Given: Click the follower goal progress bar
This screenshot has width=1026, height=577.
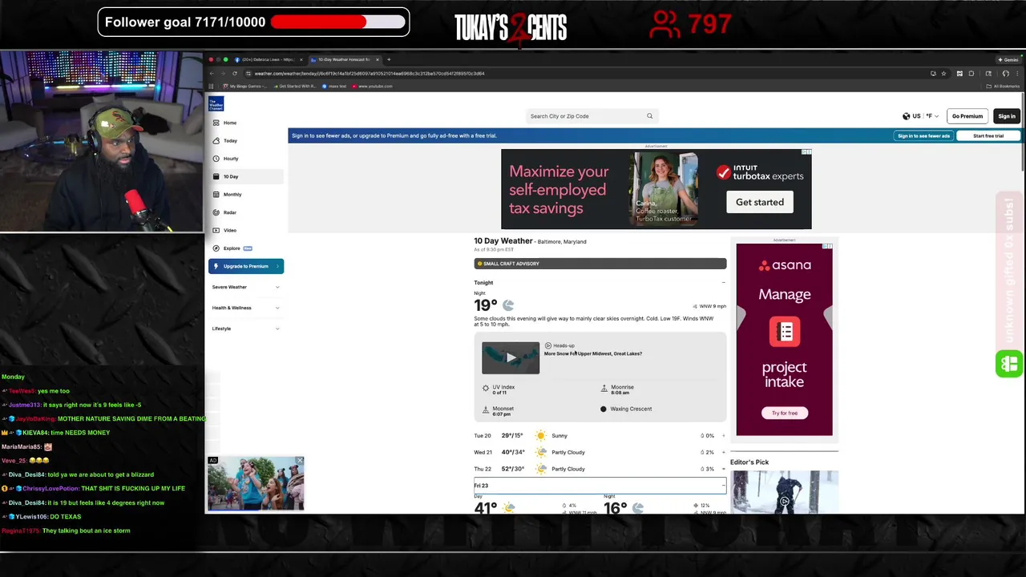Looking at the screenshot, I should click(x=338, y=22).
